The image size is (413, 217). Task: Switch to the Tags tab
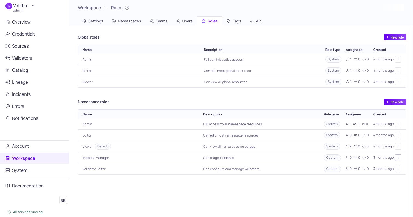234,21
